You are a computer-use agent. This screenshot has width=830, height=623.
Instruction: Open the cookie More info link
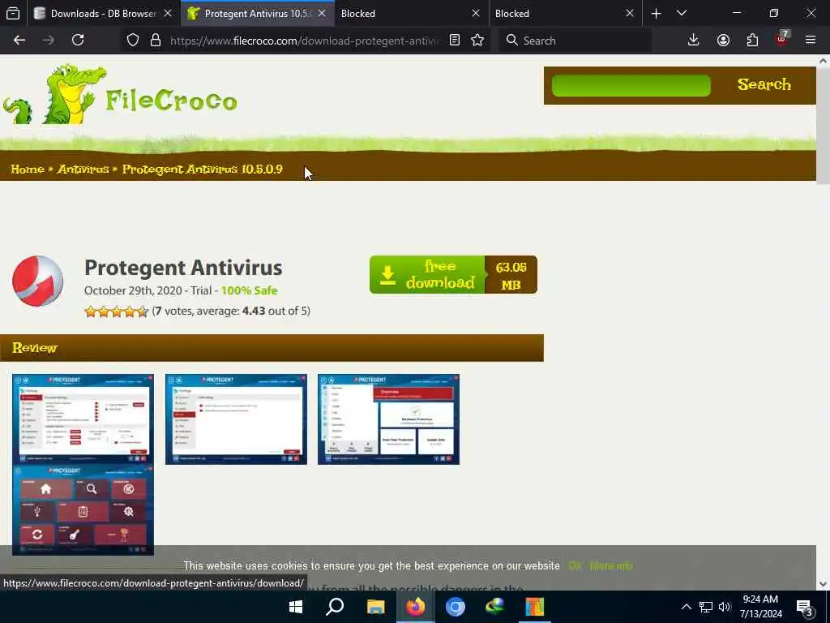coord(611,565)
